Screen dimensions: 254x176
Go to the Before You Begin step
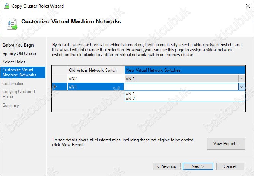click(x=18, y=45)
